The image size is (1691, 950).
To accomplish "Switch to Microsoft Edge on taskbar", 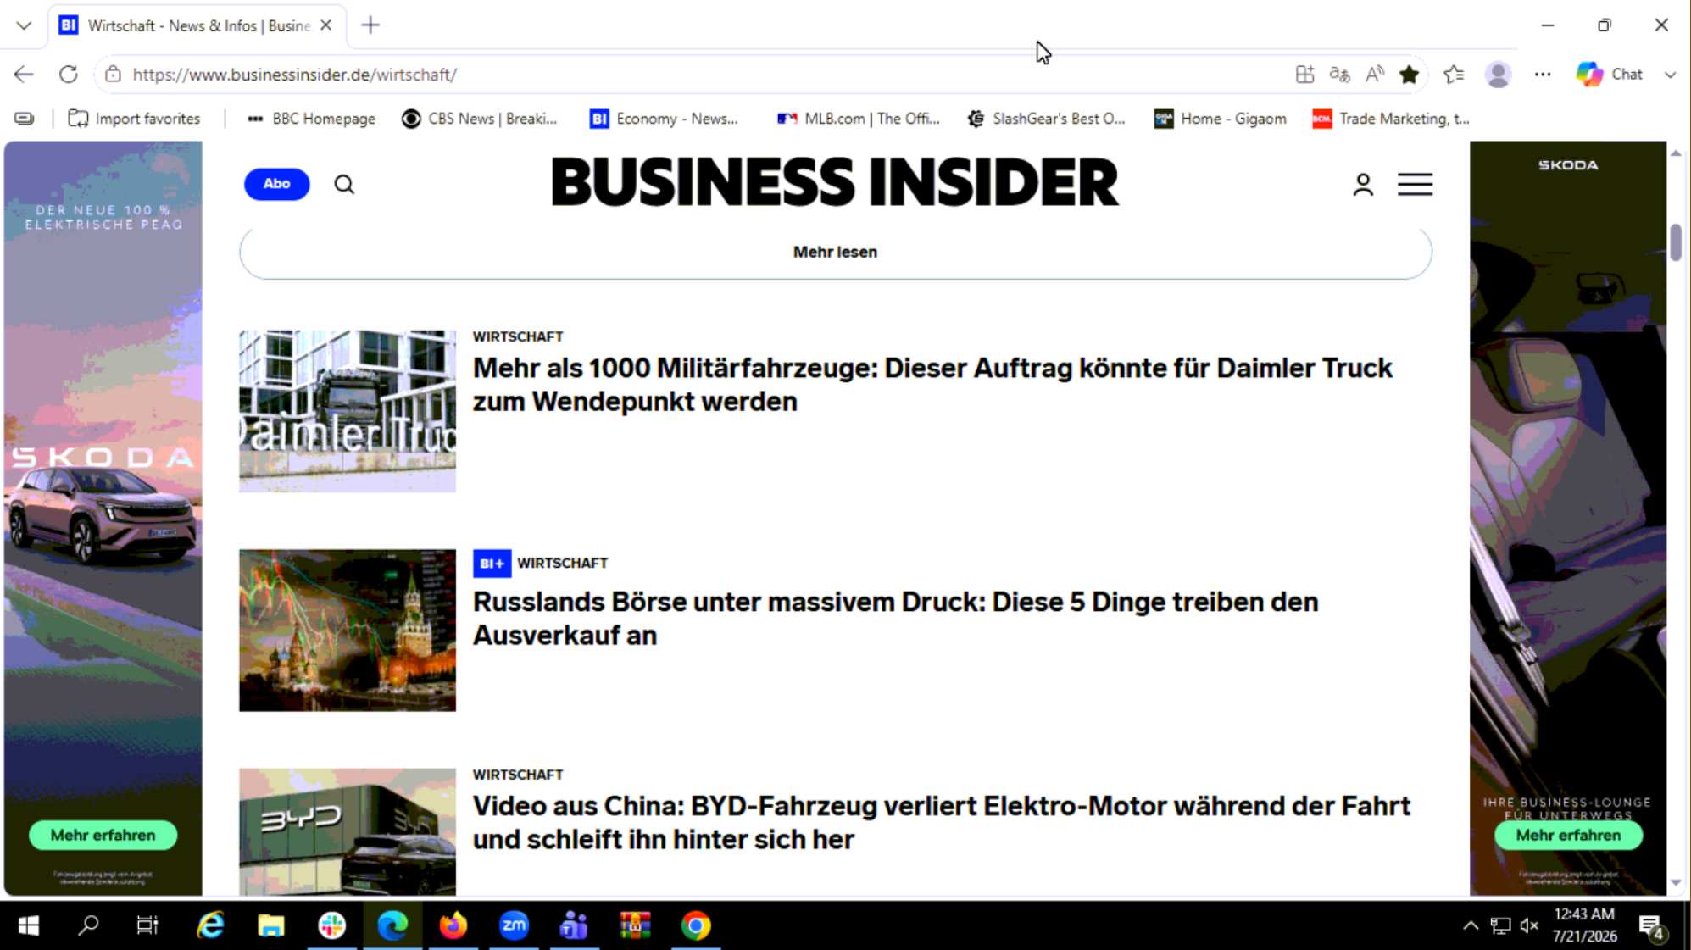I will pyautogui.click(x=392, y=925).
